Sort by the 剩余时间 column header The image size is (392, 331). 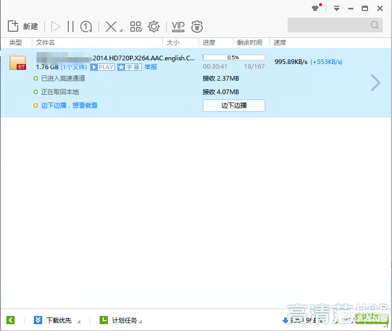pyautogui.click(x=250, y=43)
